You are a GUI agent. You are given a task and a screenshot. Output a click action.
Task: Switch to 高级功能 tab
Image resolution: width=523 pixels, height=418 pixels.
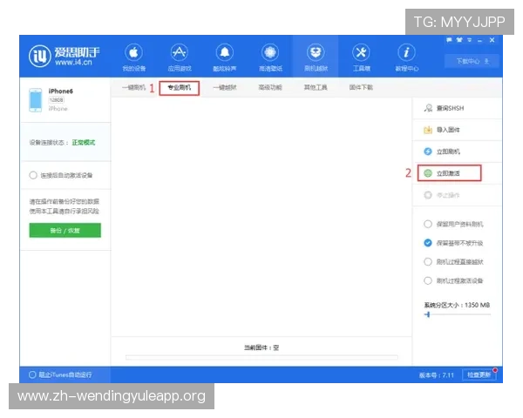tap(270, 88)
